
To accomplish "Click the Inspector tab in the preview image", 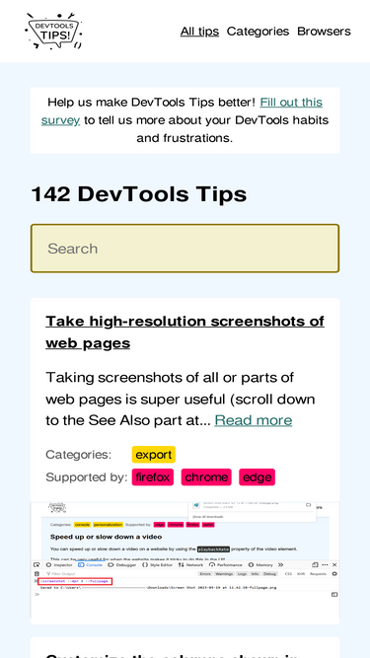I will click(x=59, y=565).
